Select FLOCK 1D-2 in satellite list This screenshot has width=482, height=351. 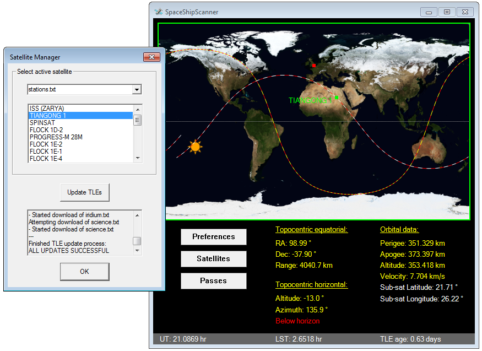80,129
